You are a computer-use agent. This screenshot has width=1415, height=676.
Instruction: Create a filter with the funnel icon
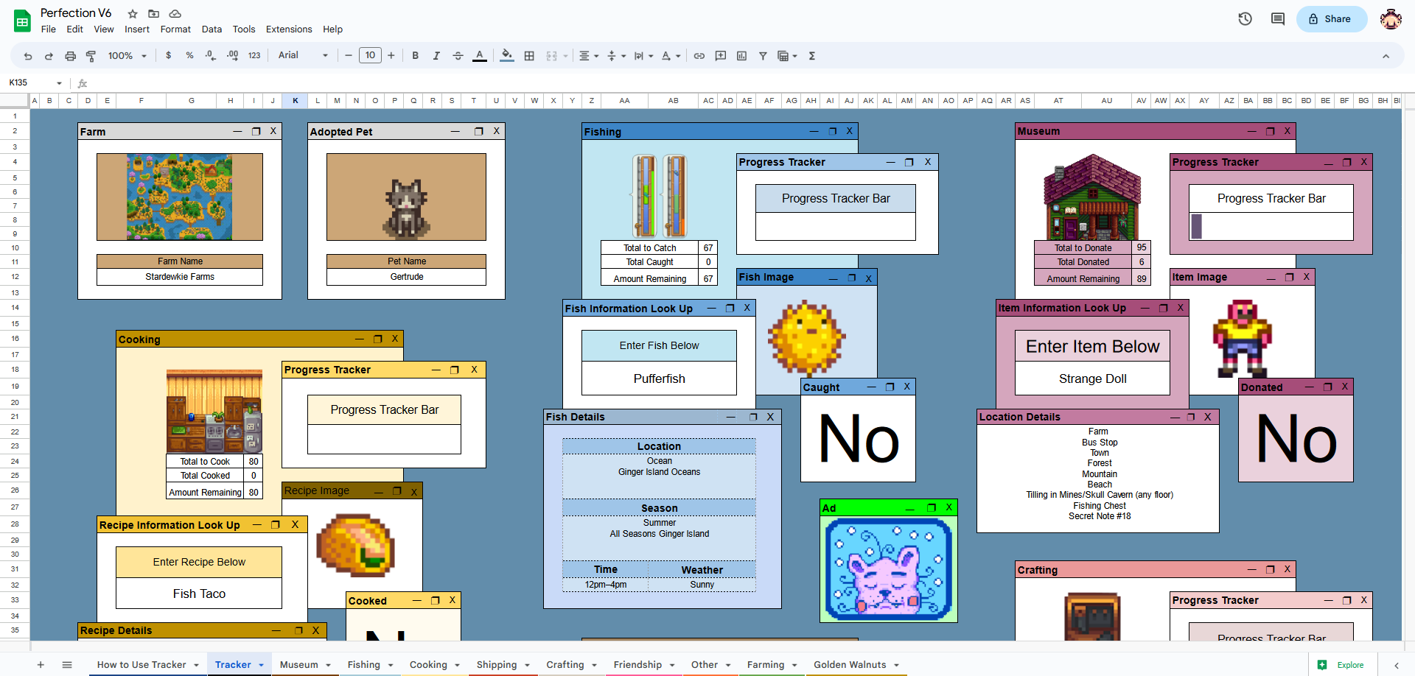pos(763,56)
